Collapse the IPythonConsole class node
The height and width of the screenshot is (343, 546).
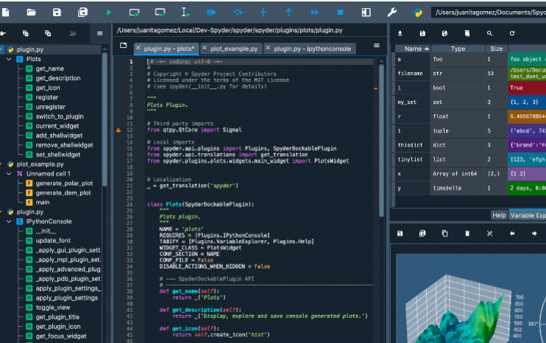(10, 222)
